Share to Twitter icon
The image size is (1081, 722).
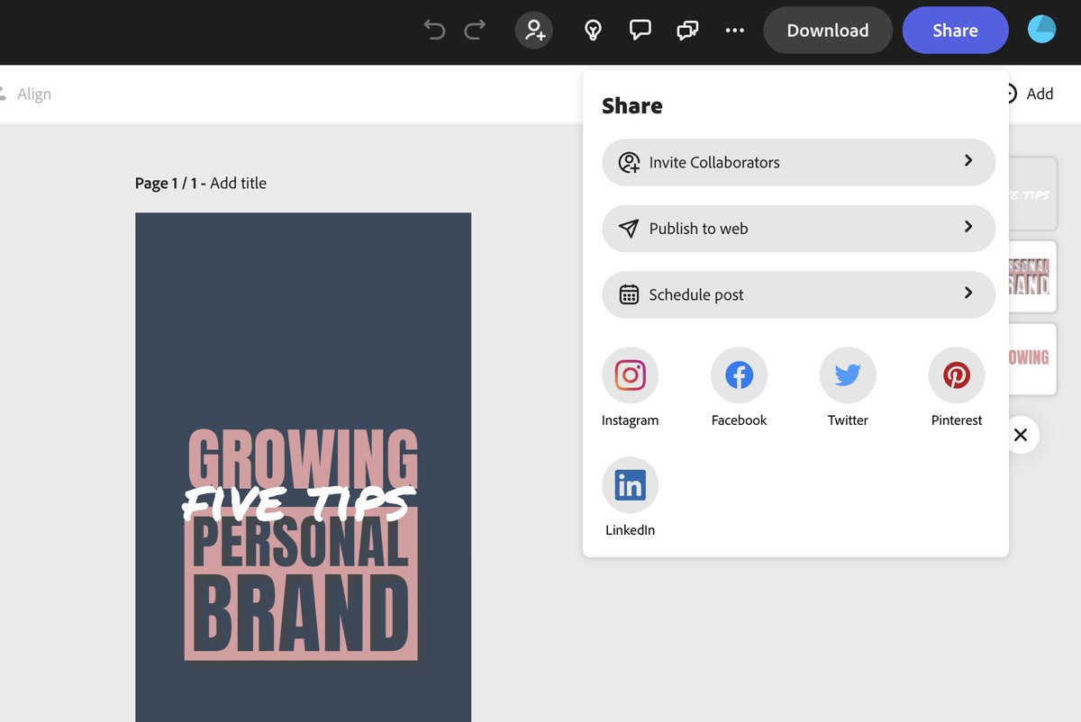pyautogui.click(x=848, y=375)
